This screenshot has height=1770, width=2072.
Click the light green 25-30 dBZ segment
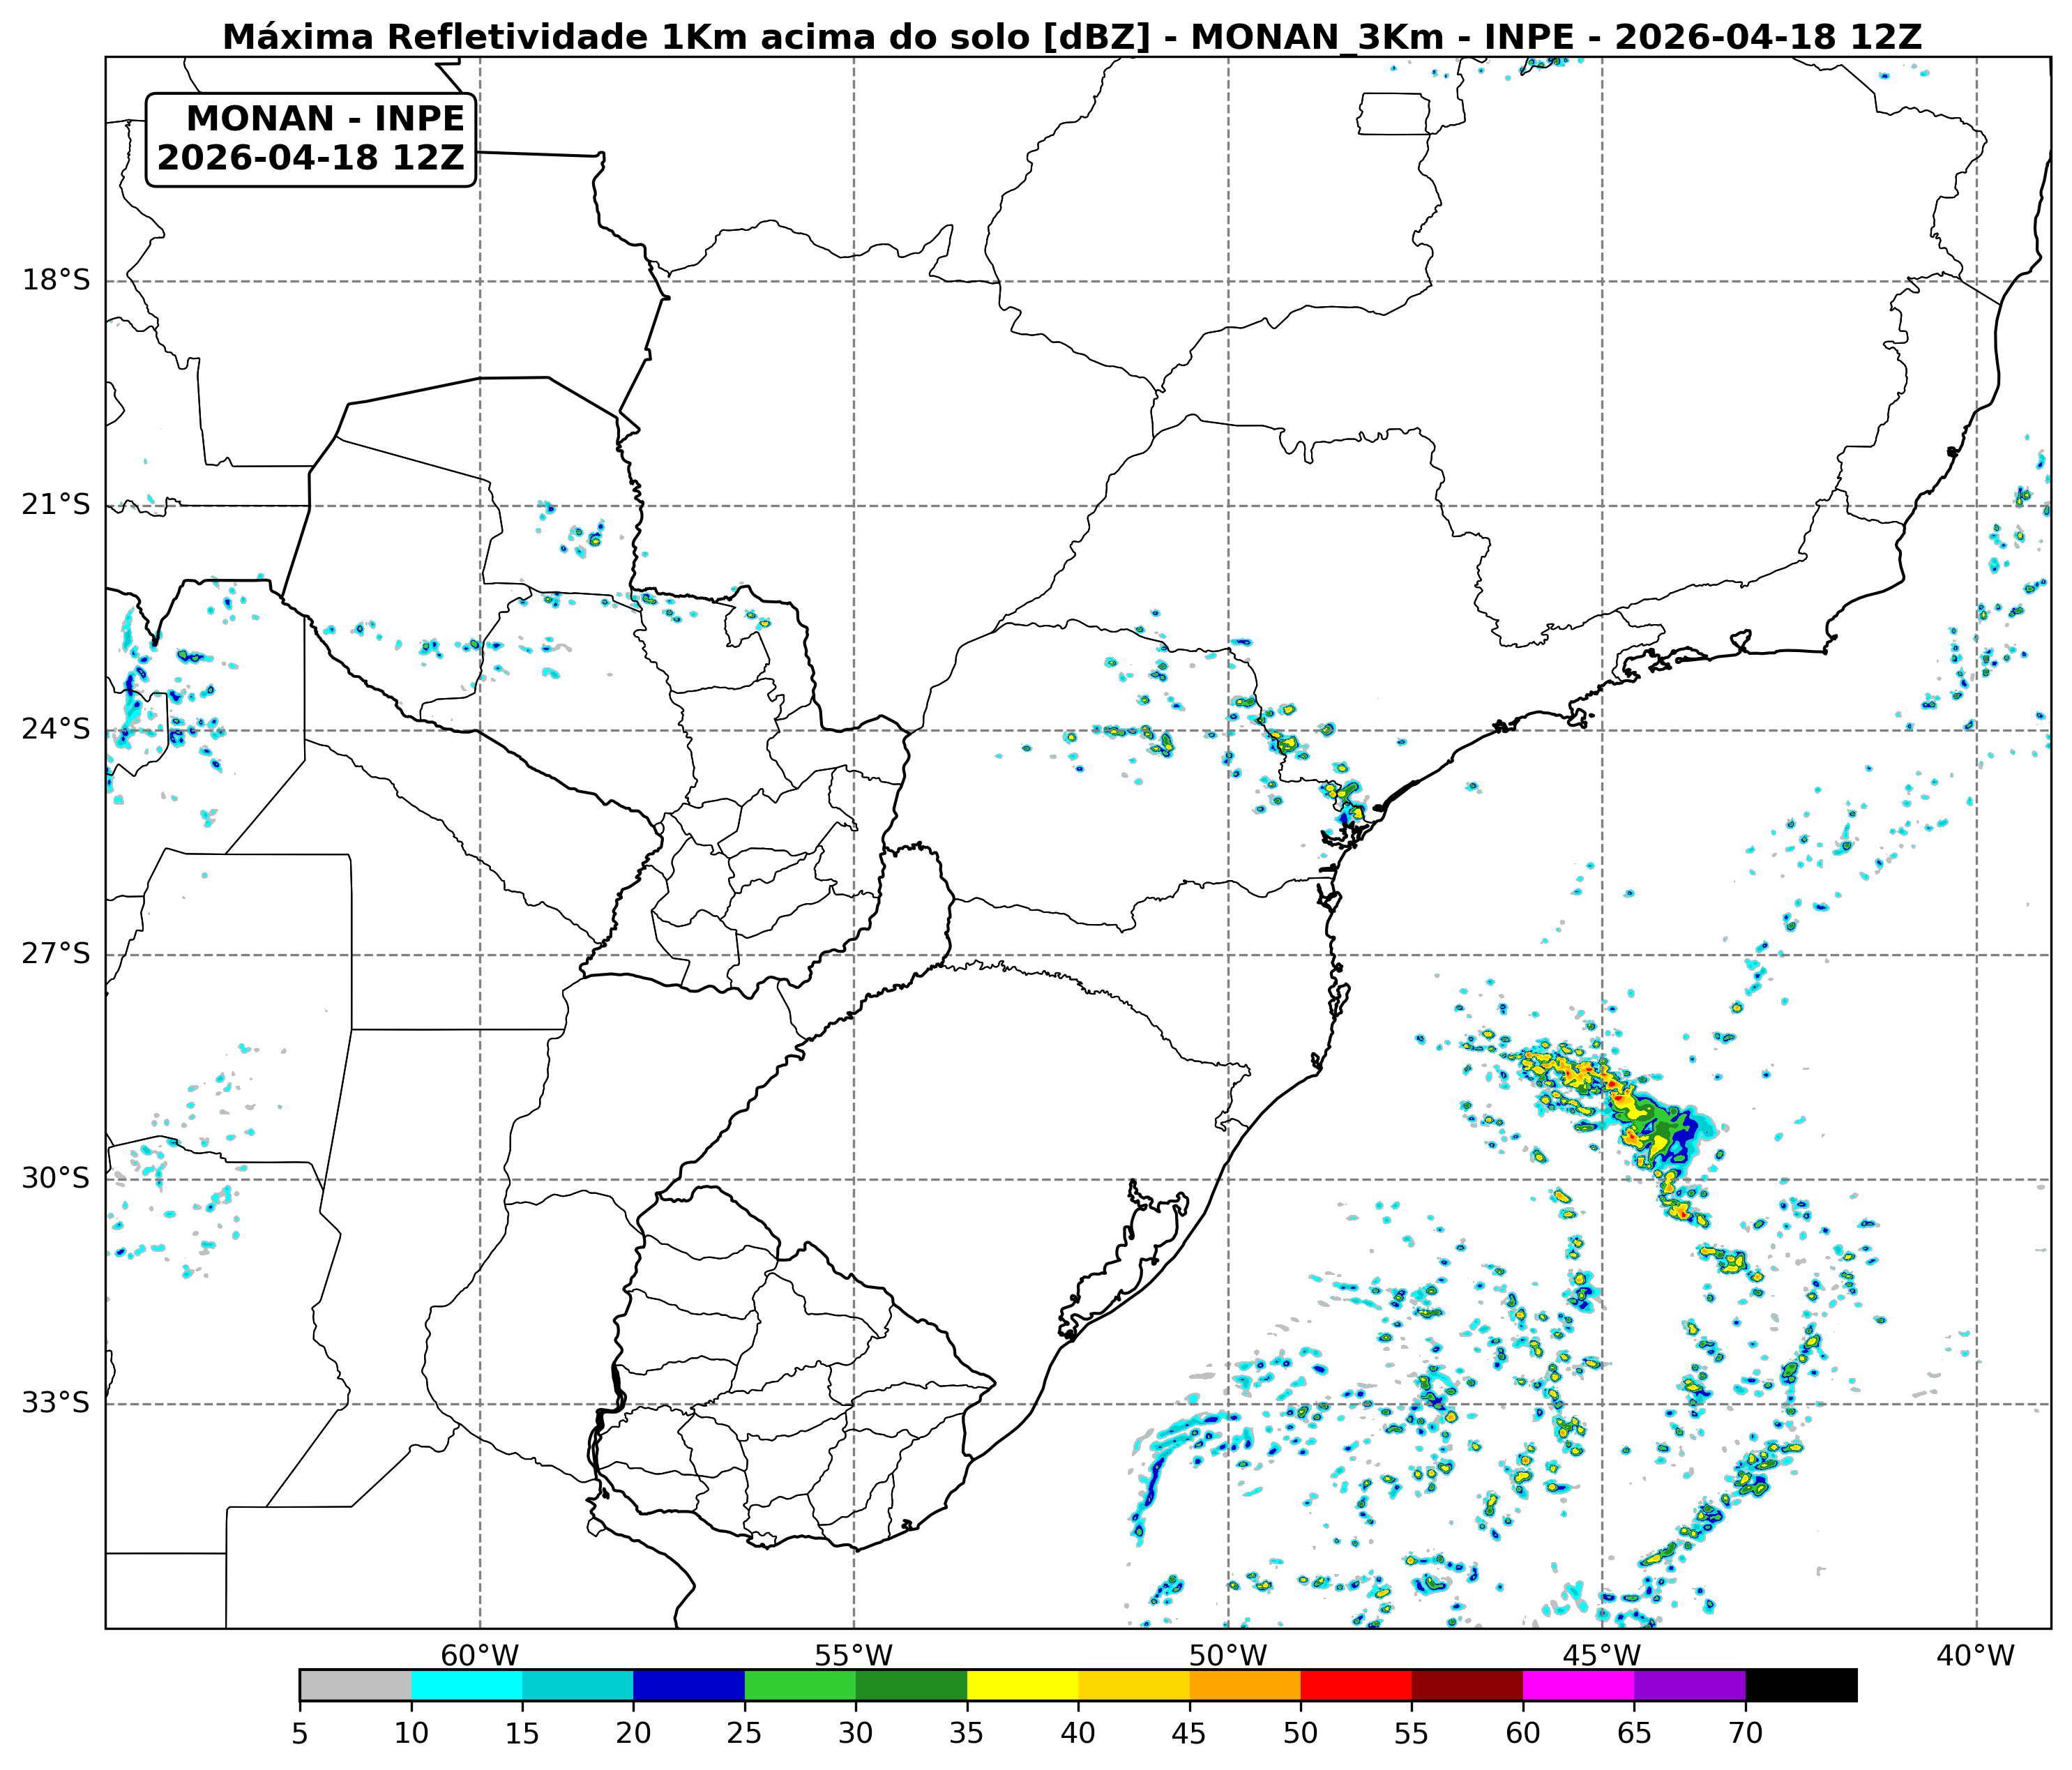(800, 1685)
